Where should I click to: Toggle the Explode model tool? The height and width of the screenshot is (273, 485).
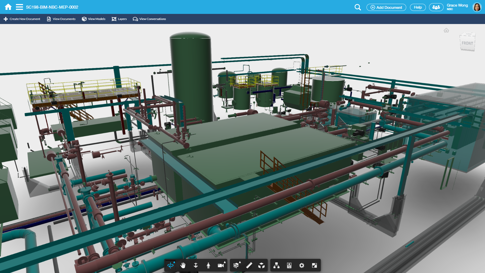(x=261, y=265)
